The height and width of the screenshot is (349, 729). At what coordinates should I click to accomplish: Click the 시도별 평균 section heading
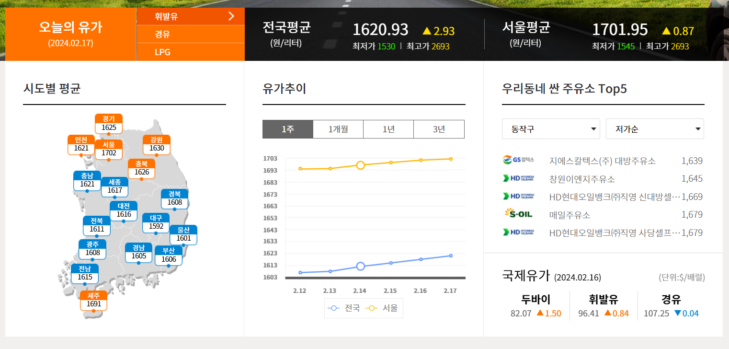click(x=52, y=88)
